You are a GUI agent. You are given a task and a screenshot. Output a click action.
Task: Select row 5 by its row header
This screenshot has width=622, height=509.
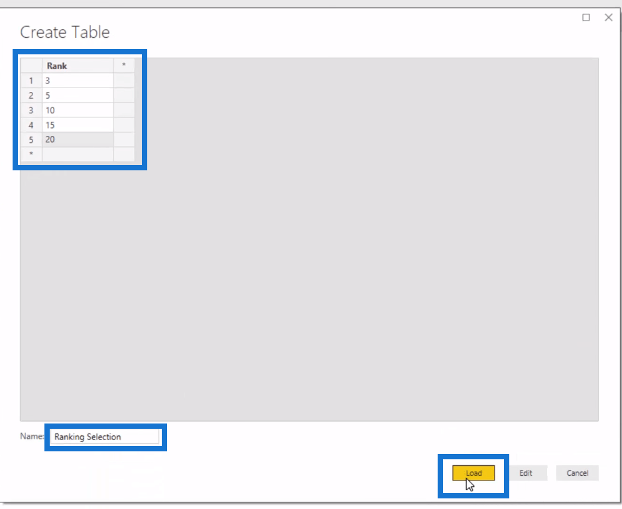pyautogui.click(x=31, y=140)
